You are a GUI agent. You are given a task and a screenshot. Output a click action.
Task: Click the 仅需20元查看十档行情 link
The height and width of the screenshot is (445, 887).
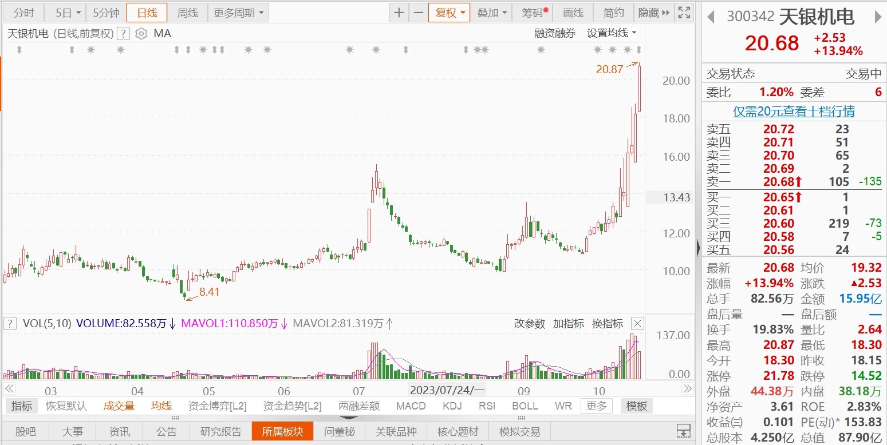point(794,111)
